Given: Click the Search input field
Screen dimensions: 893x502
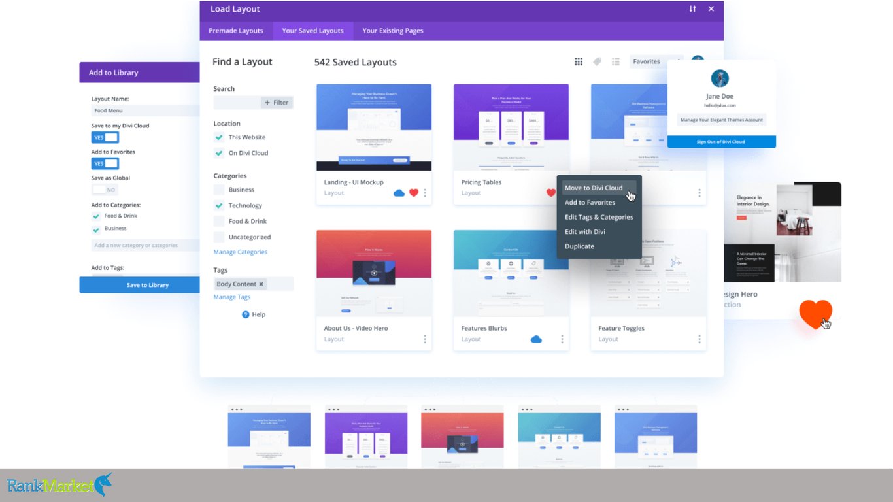Looking at the screenshot, I should (x=237, y=103).
